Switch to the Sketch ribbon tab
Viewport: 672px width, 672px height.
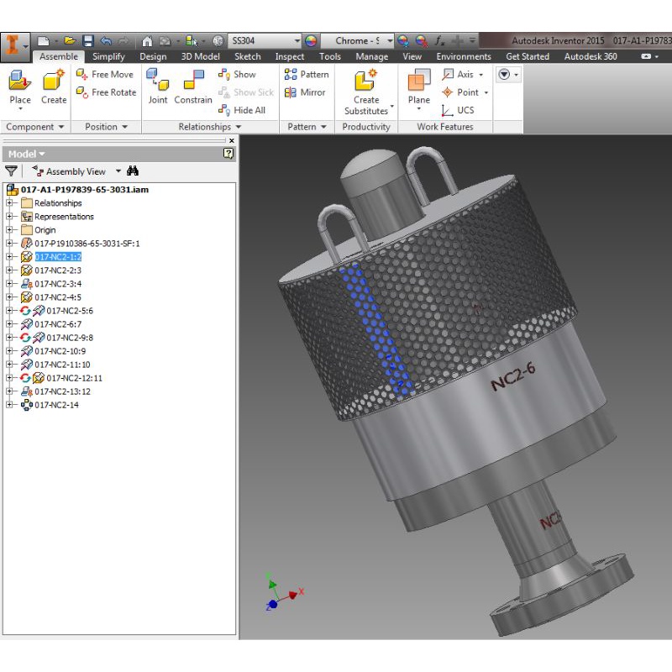tap(247, 57)
